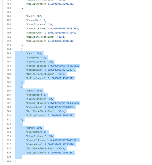Click "ExceedMax" on line 796
152x165 pixels.
coord(33,57)
